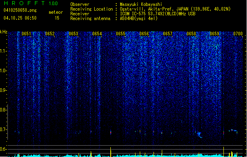
Task: Click the 0657 time marker
Action: coord(168,34)
